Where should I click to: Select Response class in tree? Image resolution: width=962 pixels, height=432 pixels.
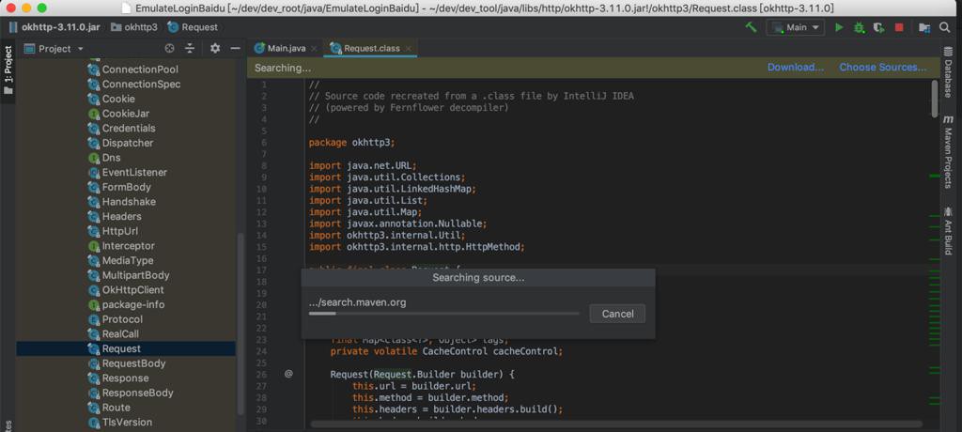118,378
